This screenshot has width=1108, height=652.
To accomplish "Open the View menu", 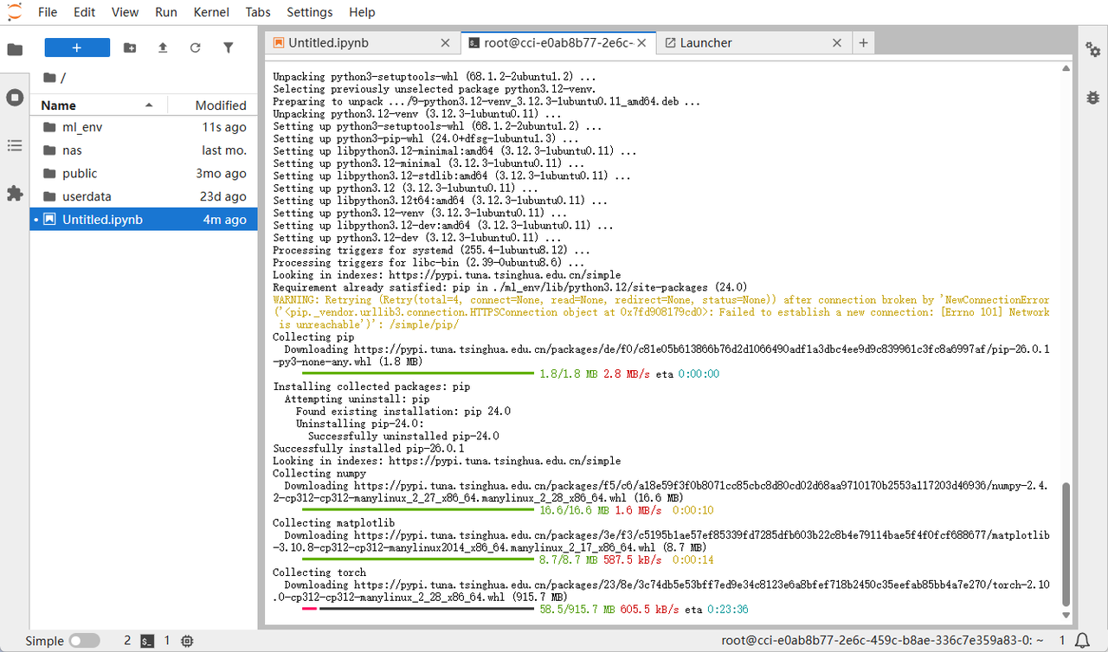I will pyautogui.click(x=126, y=12).
